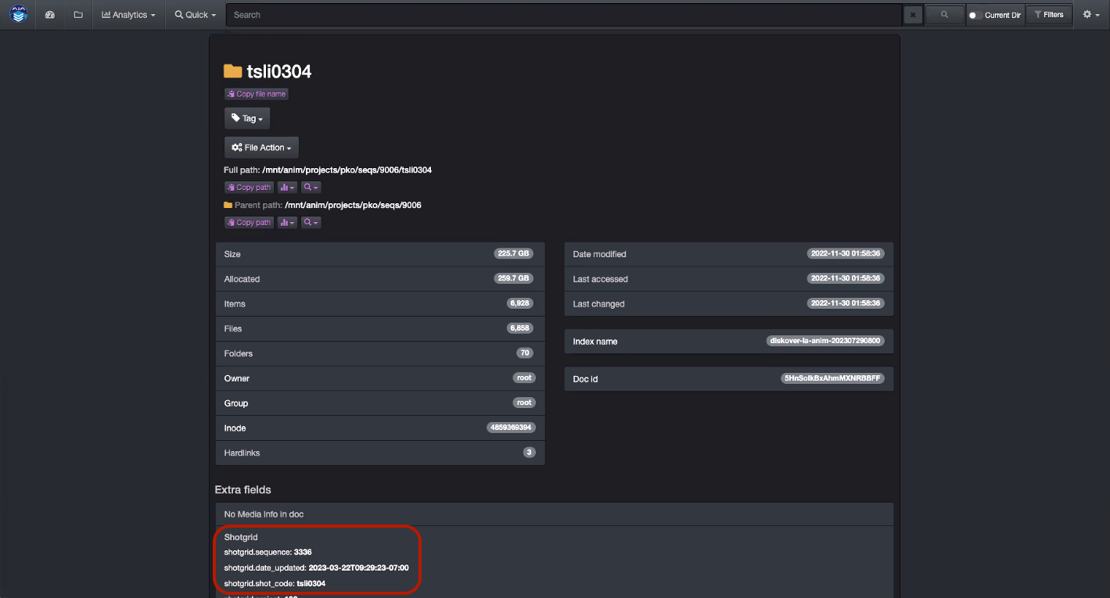
Task: Open the File Action dropdown
Action: (260, 147)
